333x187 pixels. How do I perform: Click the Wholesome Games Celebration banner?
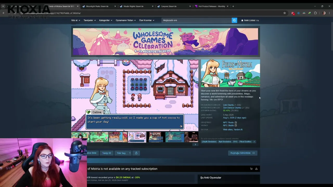165,42
